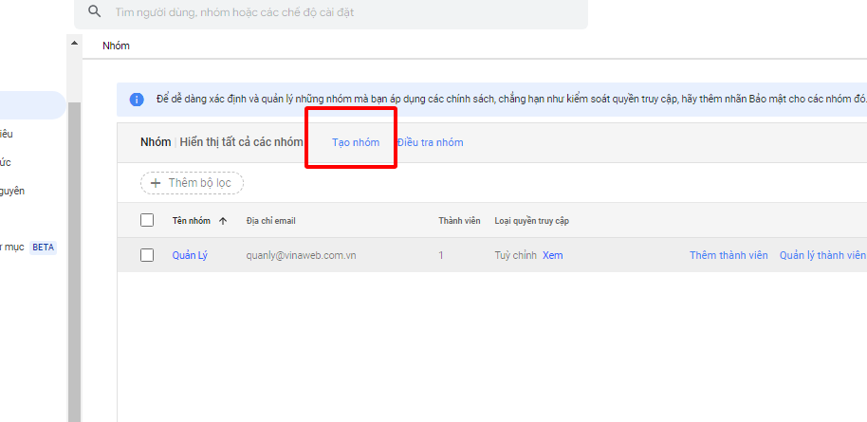Tick the select-all checkbox in table header
Screen dimensions: 867x422
147,220
